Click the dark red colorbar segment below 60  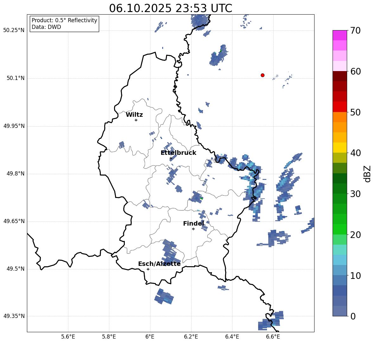[x=340, y=76]
